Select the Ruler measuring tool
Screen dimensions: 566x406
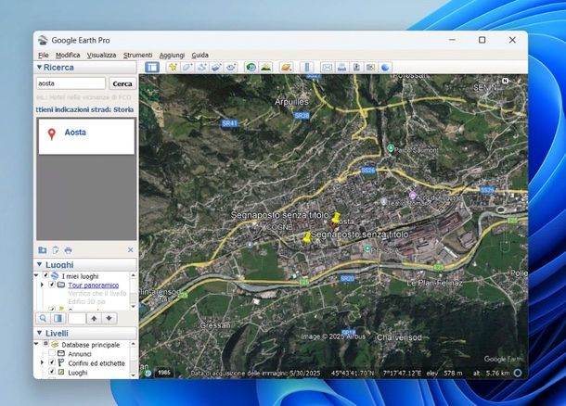point(307,67)
